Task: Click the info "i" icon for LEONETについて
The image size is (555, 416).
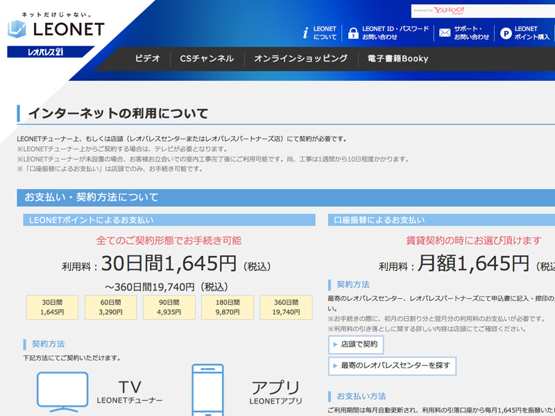Action: [305, 33]
